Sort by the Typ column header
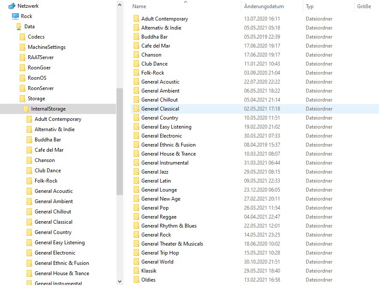379x288 pixels. 310,6
